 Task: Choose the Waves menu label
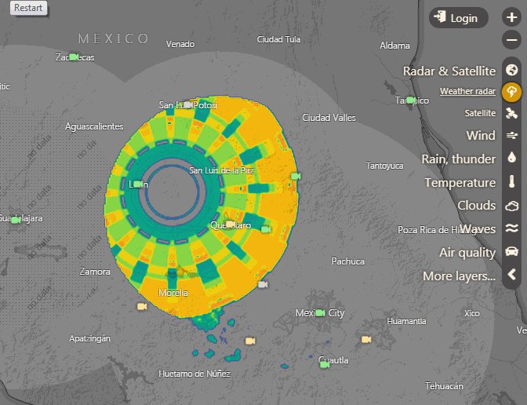tap(478, 228)
